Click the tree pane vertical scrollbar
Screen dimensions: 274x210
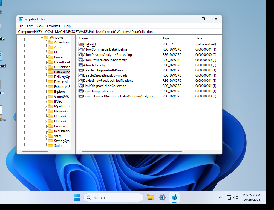(73, 106)
